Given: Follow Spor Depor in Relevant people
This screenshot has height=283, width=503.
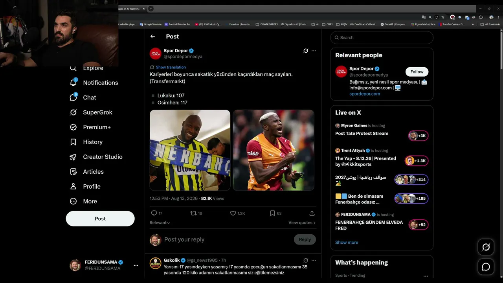Looking at the screenshot, I should pos(417,72).
